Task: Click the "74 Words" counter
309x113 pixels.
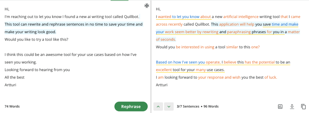Action: pyautogui.click(x=12, y=106)
